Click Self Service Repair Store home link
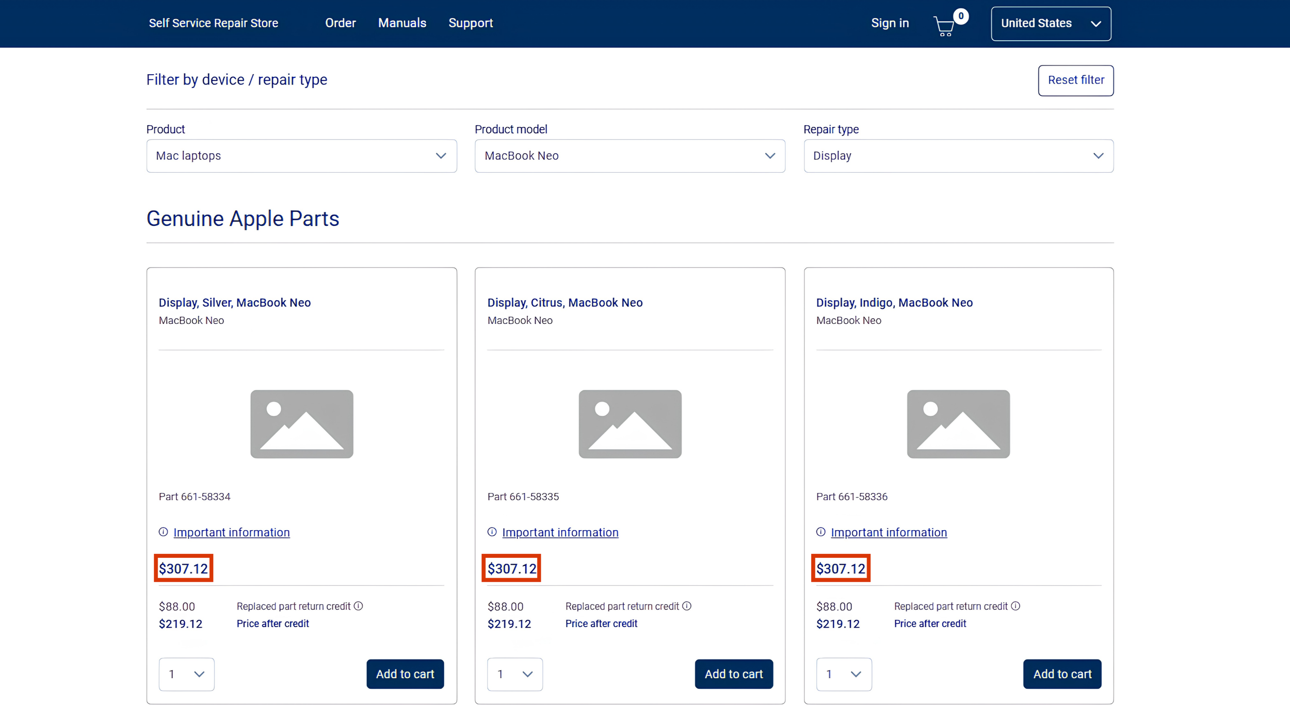This screenshot has height=725, width=1290. coord(214,23)
